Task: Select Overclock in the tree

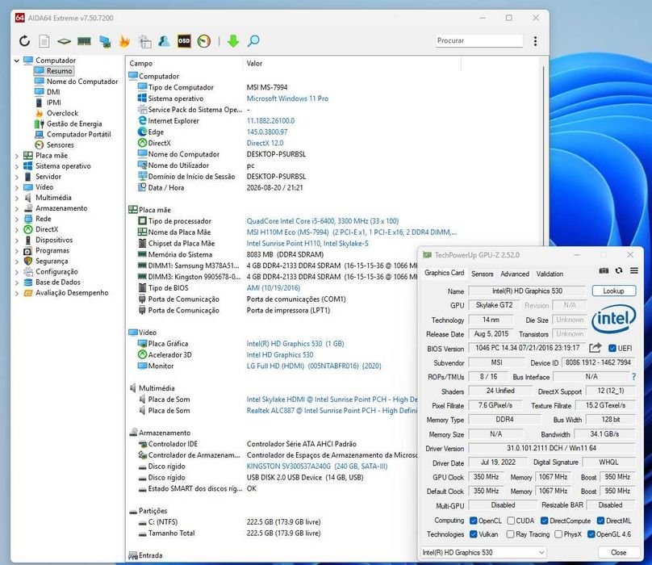Action: (62, 113)
